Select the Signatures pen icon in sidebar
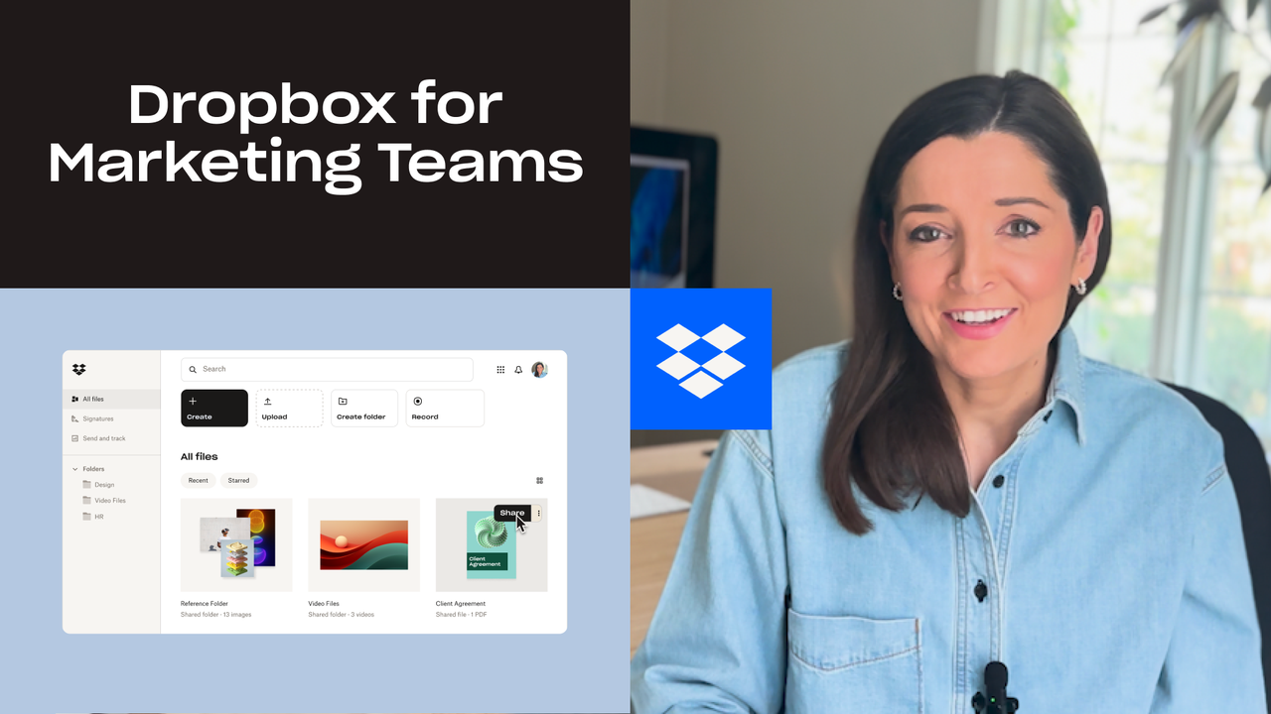Viewport: 1271px width, 714px height. [75, 418]
